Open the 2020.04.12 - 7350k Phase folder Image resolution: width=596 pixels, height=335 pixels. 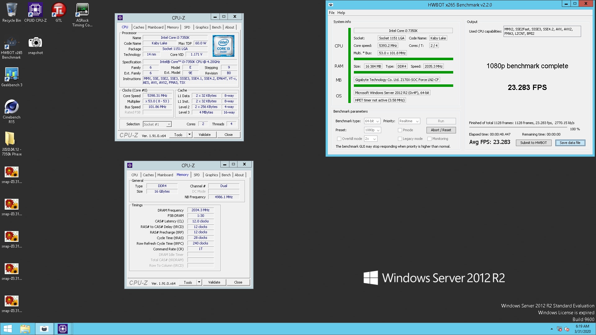[x=11, y=143]
